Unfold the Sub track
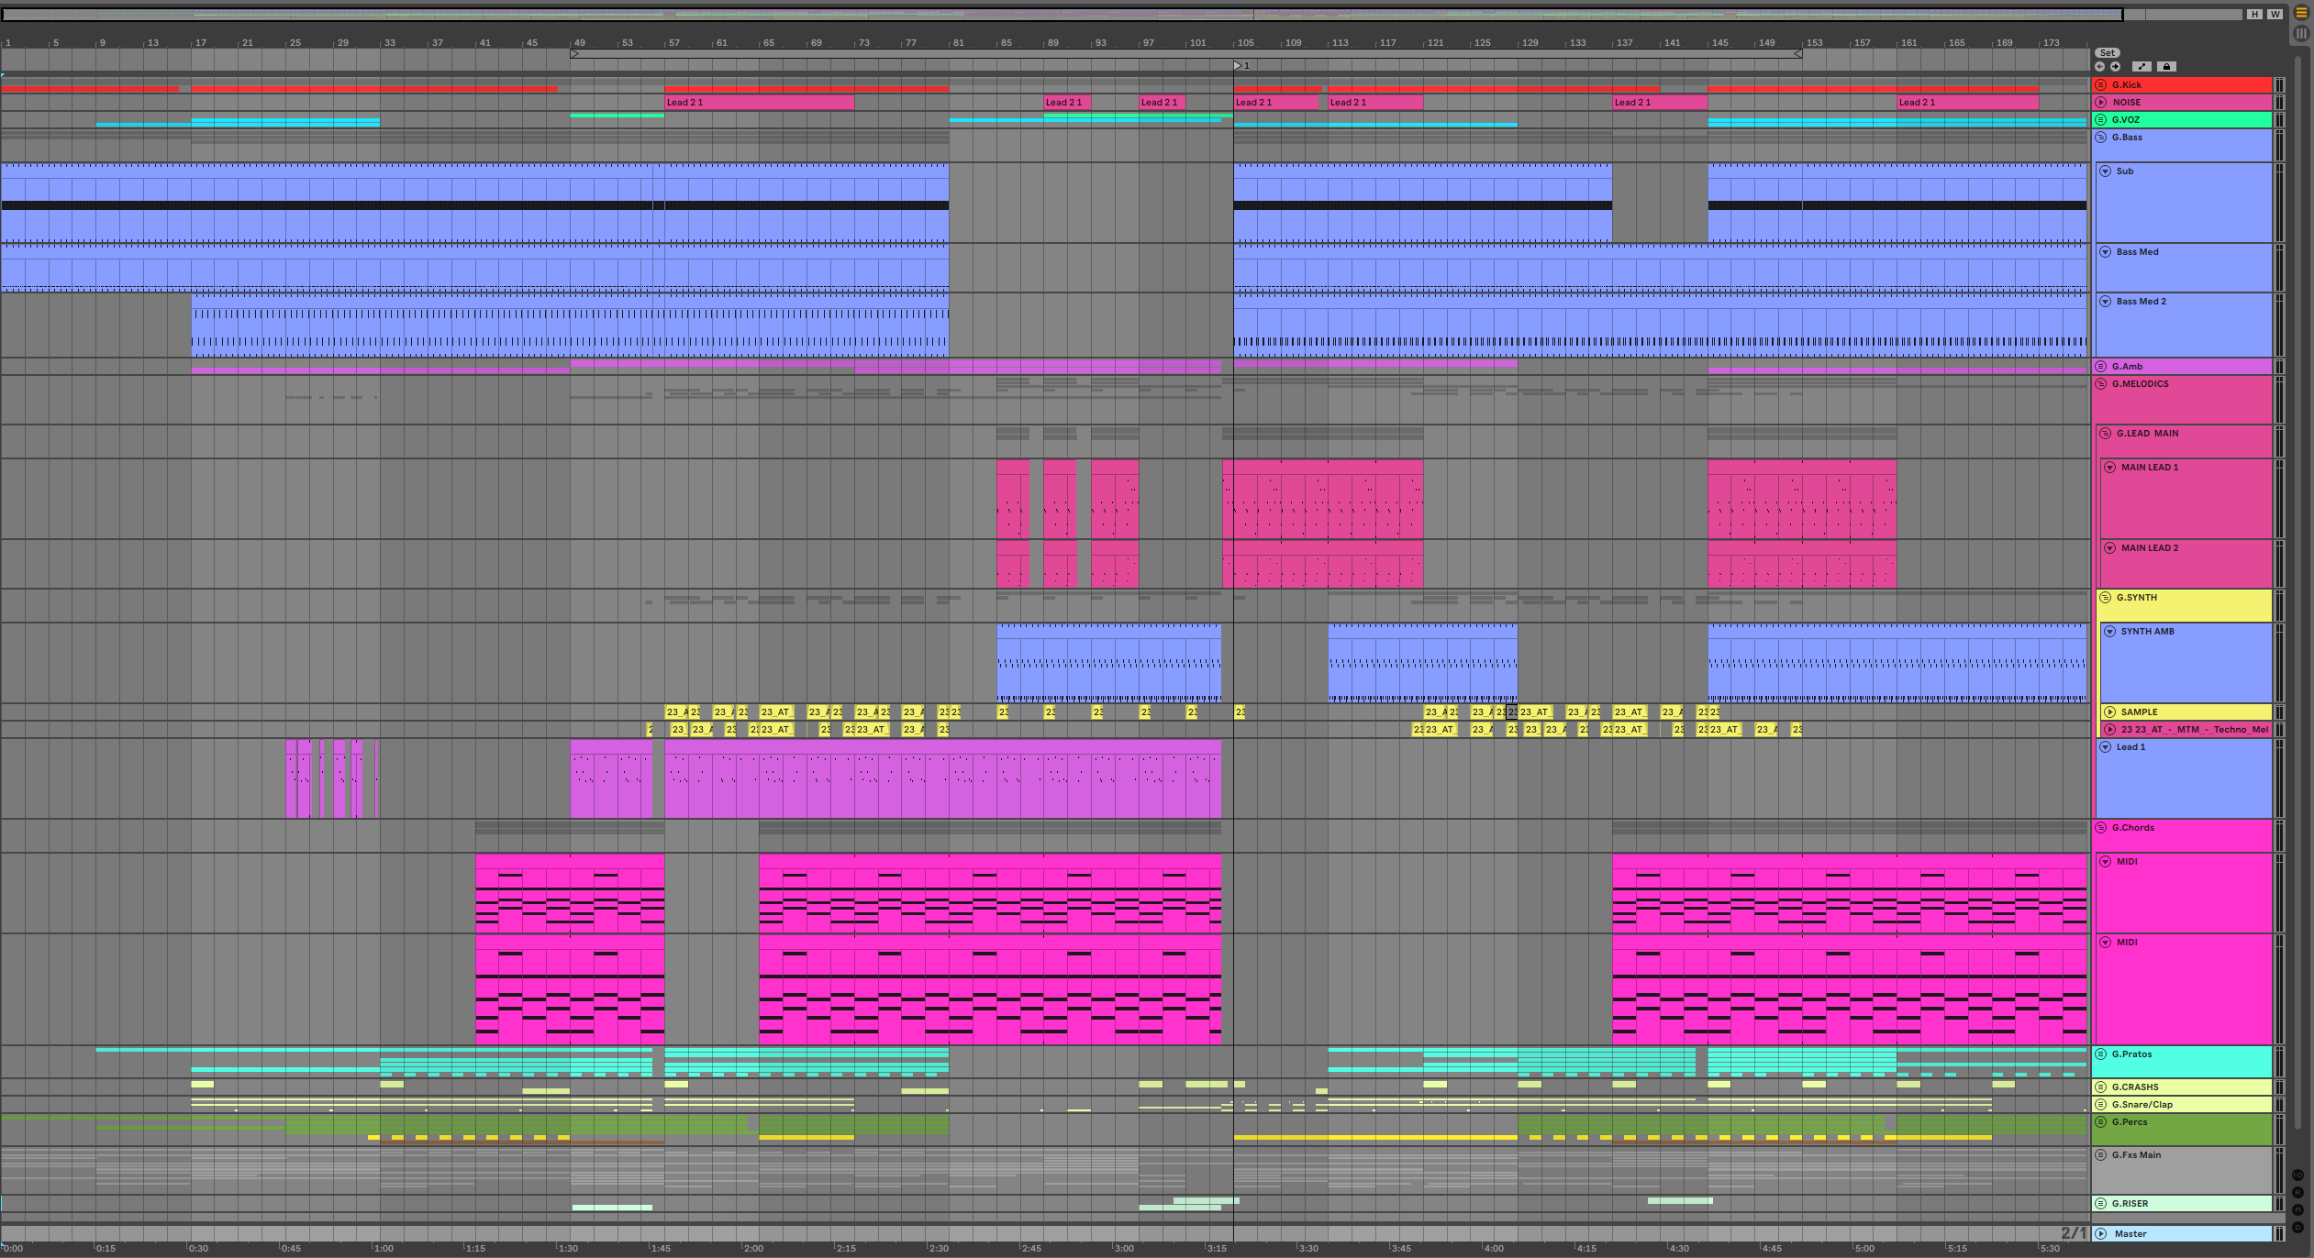The width and height of the screenshot is (2314, 1258). click(2106, 171)
